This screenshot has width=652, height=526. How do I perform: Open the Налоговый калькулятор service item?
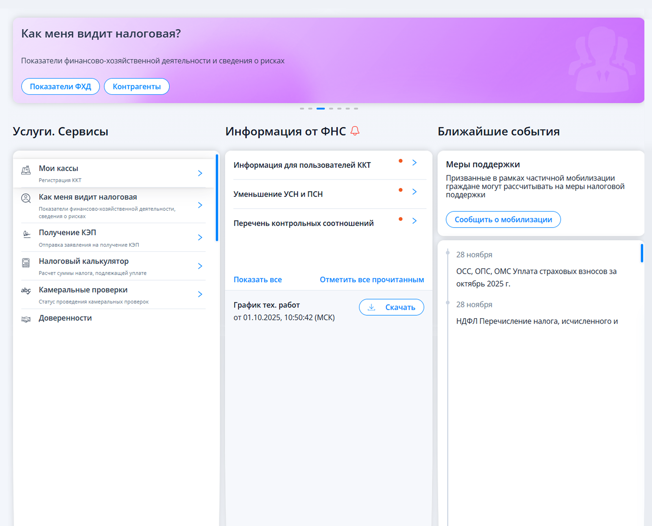tap(113, 266)
